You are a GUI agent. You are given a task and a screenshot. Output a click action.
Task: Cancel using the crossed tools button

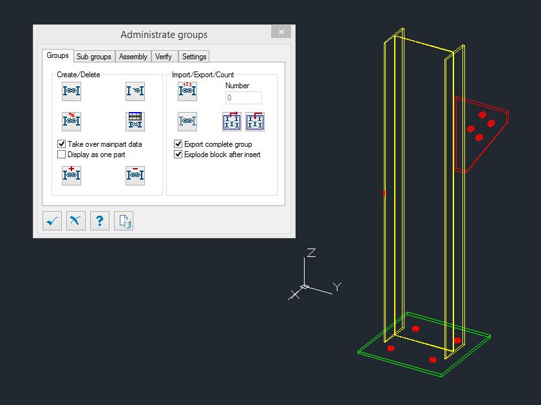point(75,221)
